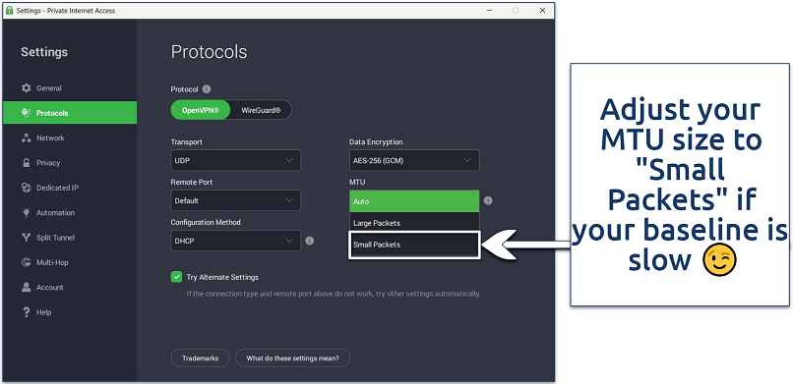Viewport: 793px width, 384px height.
Task: Open Privacy settings page
Action: 70,163
